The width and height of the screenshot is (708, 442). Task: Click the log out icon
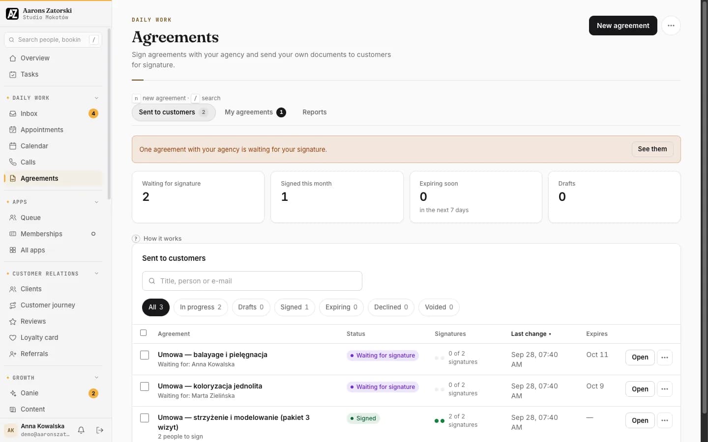click(100, 430)
